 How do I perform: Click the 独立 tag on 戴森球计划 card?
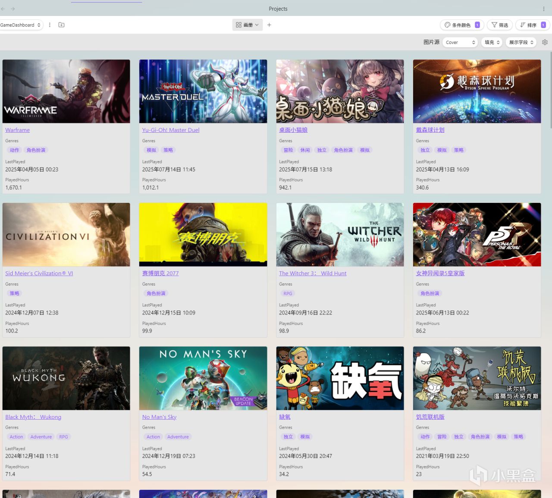(425, 150)
